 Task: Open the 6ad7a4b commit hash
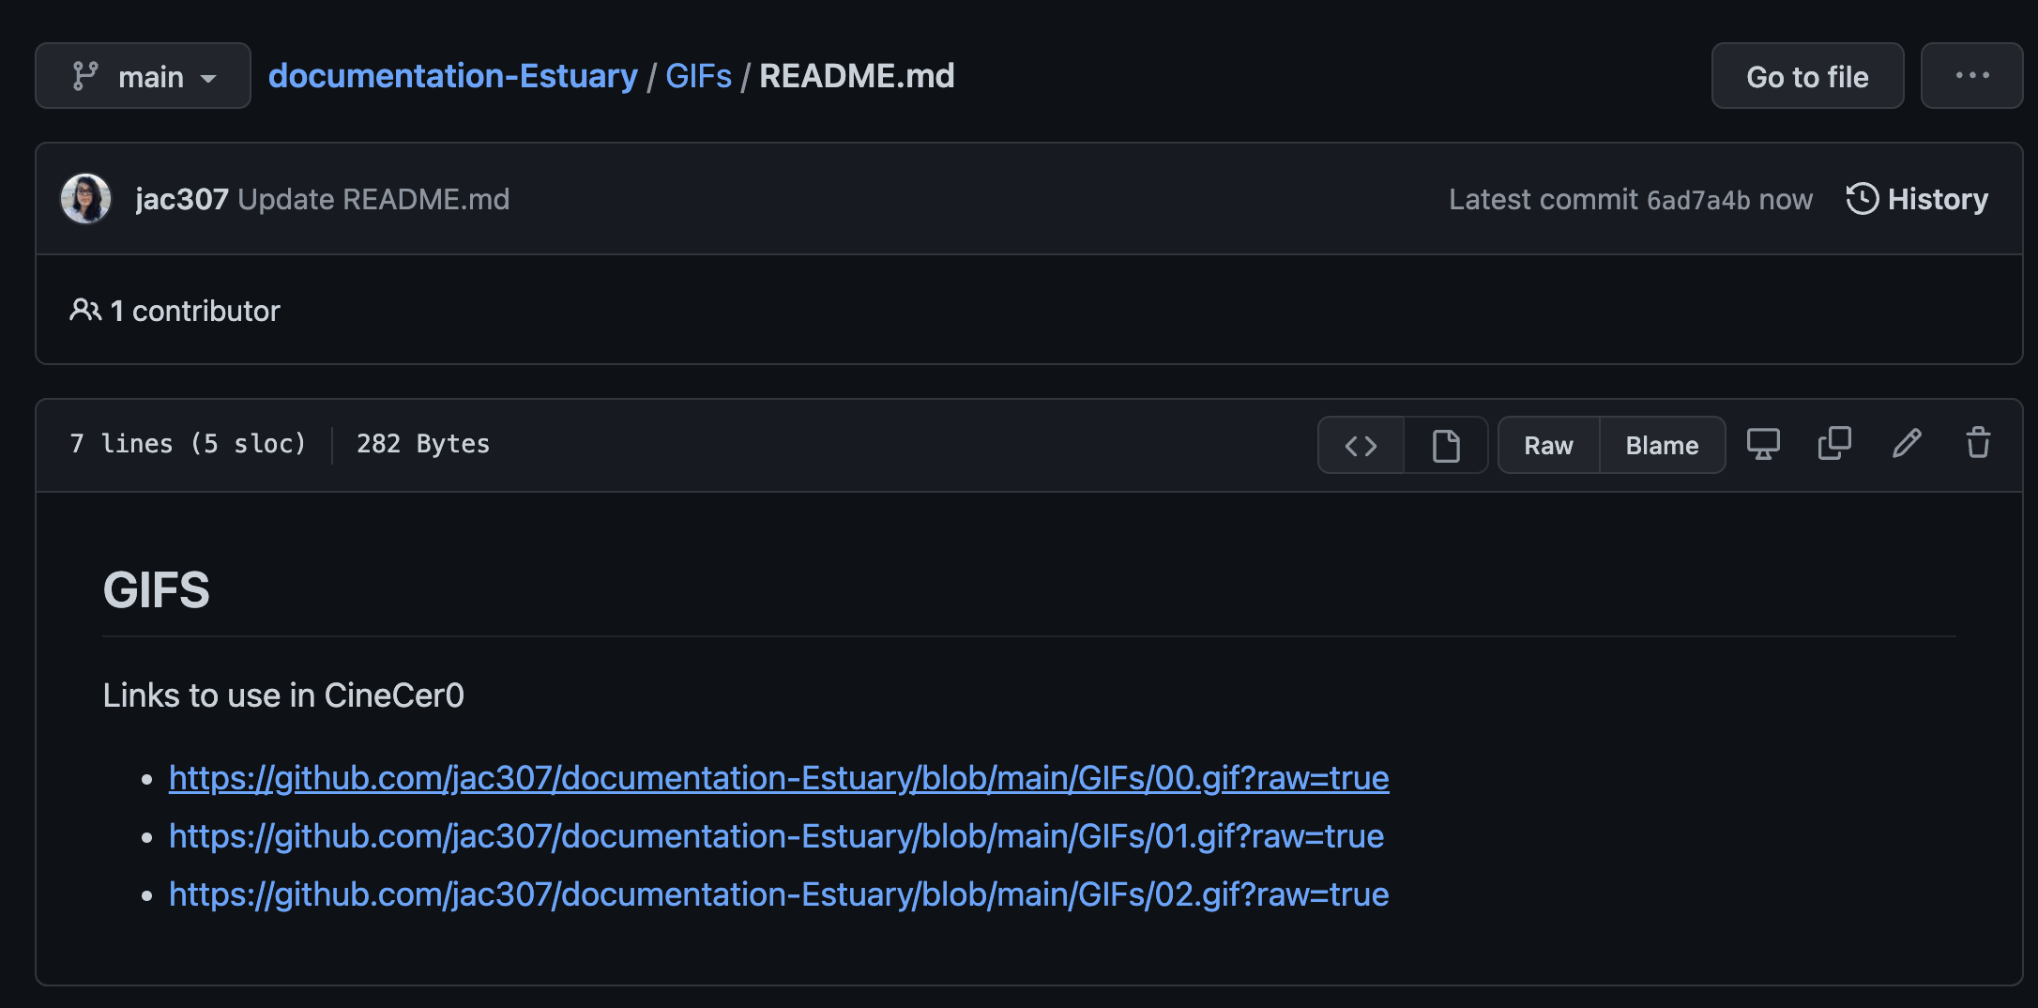point(1698,200)
